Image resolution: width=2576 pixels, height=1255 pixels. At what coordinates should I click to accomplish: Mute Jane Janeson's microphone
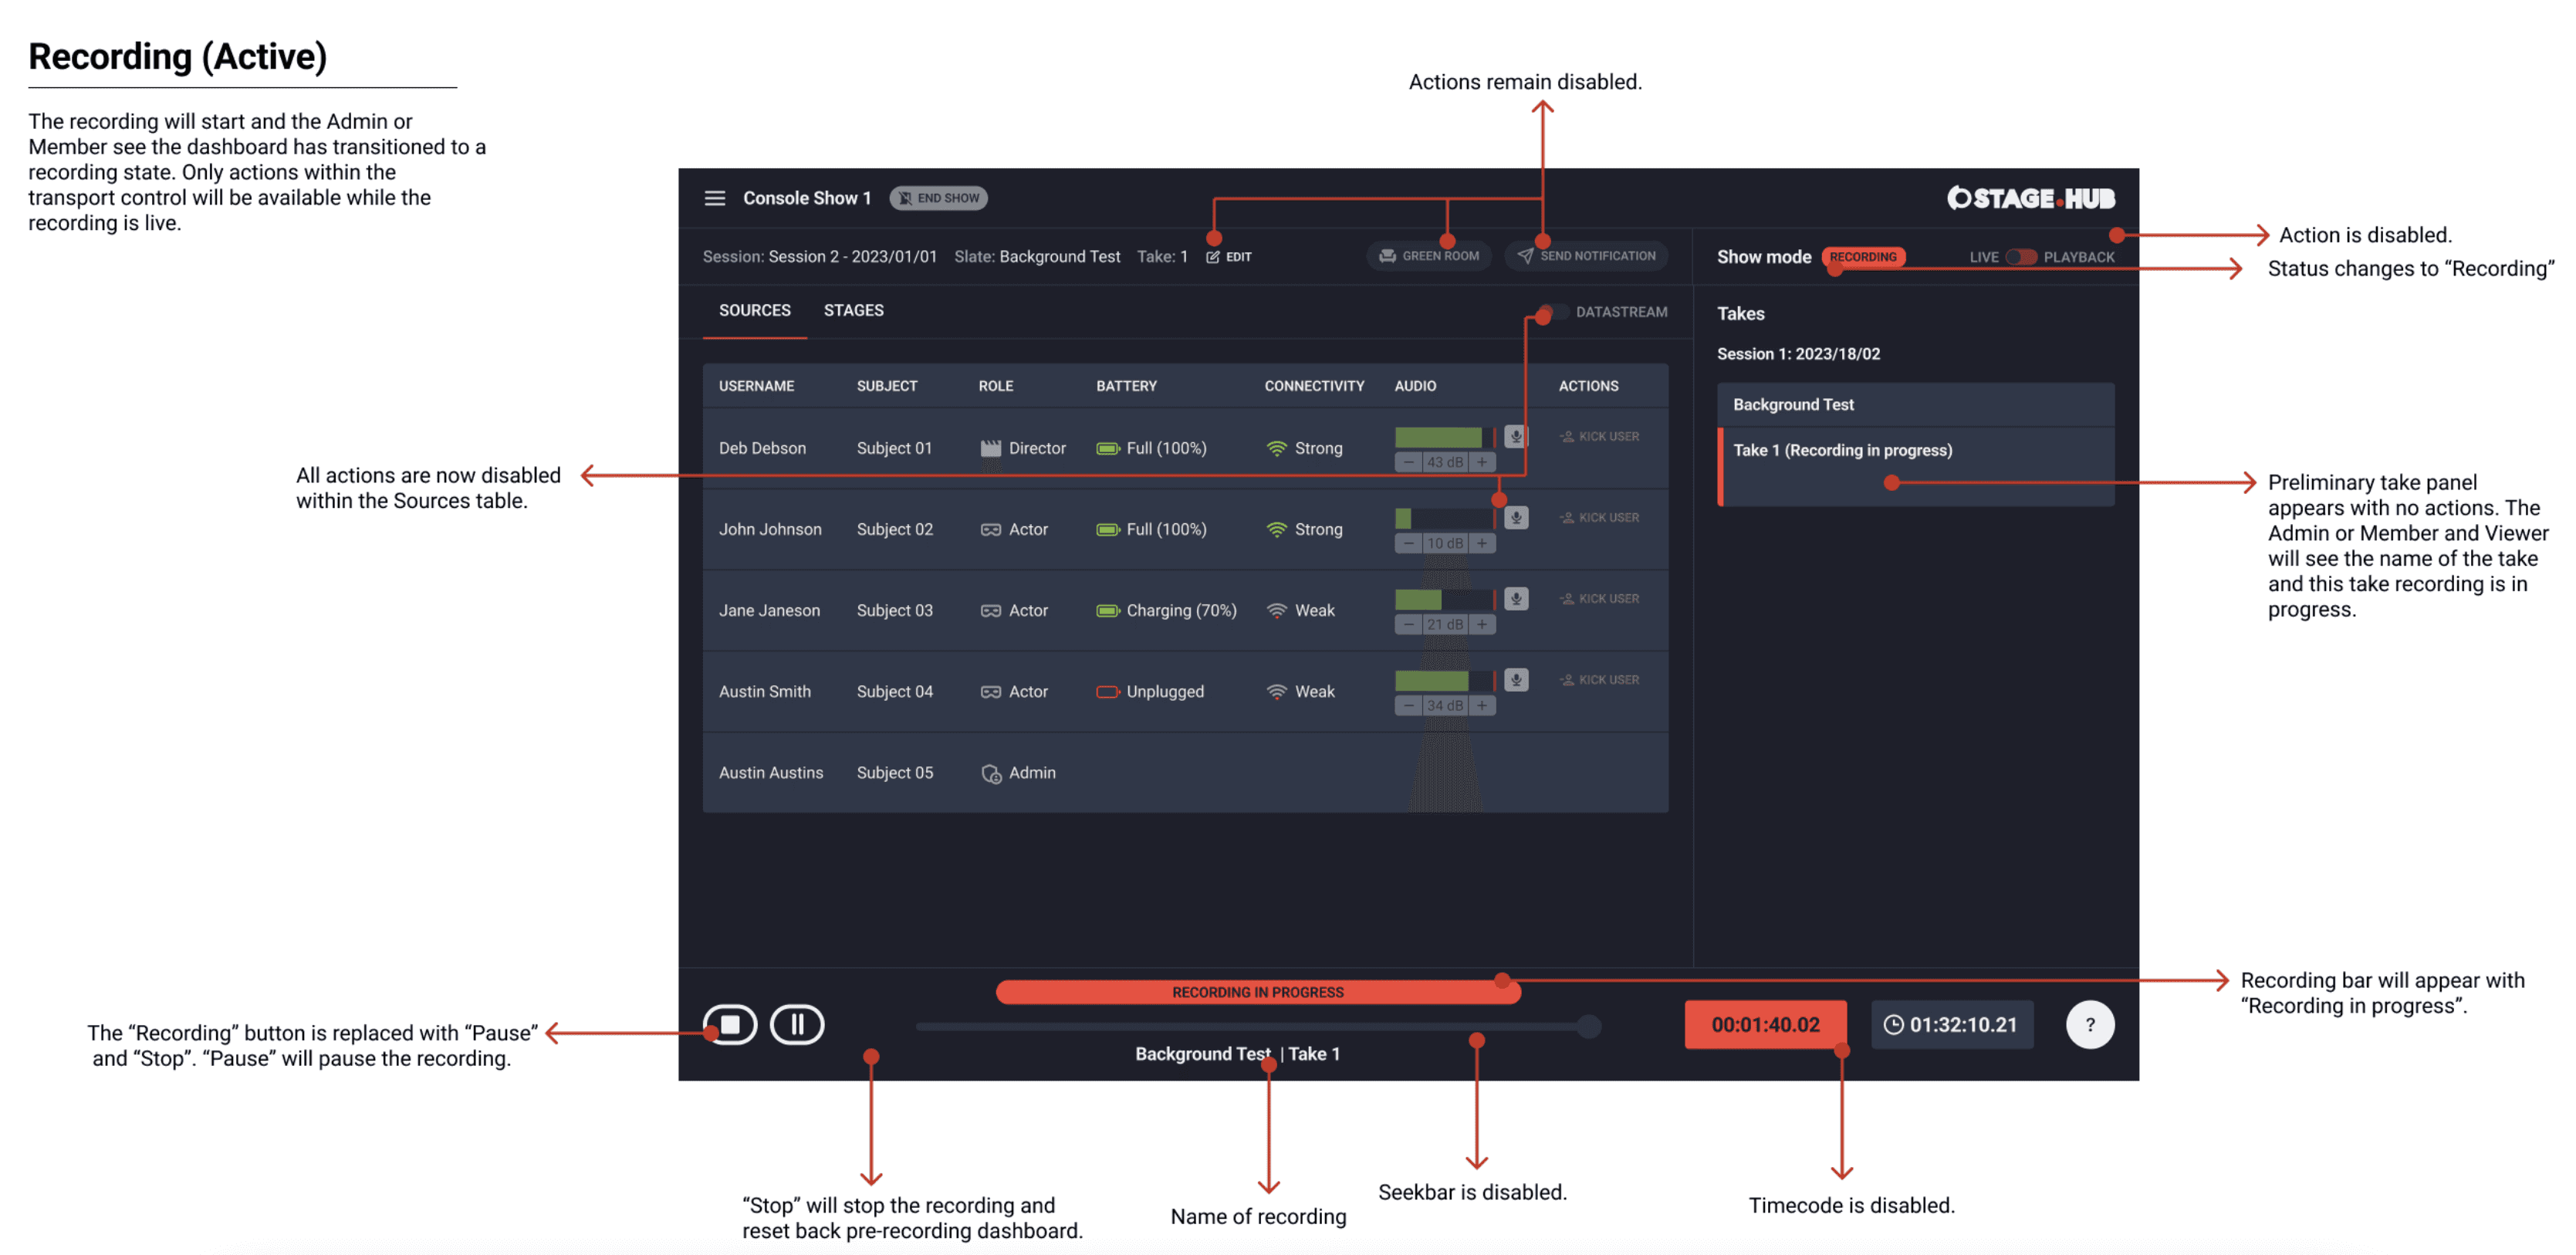1516,599
